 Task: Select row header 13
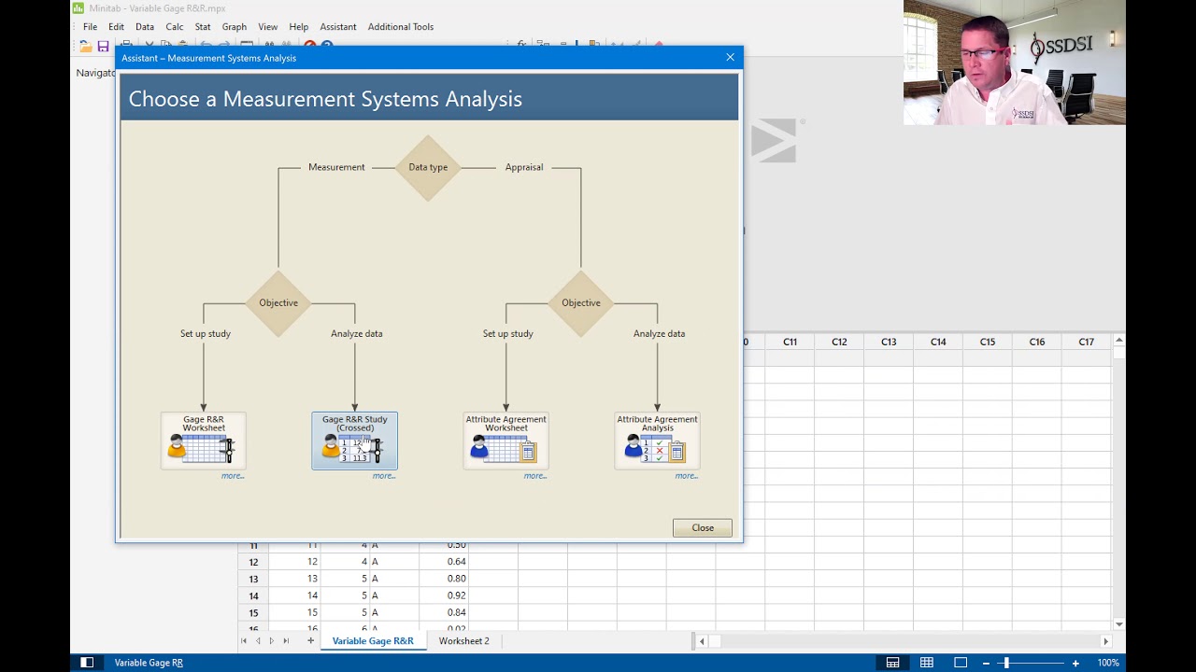point(253,579)
